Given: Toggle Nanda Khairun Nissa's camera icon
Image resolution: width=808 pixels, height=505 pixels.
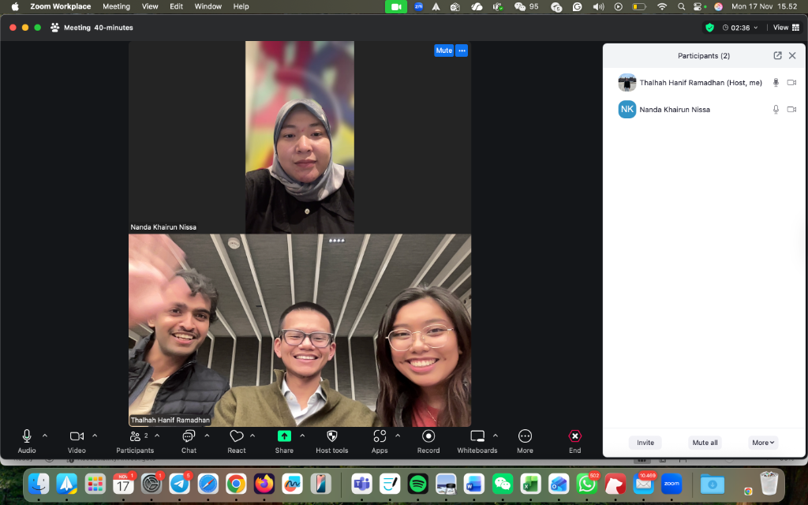Looking at the screenshot, I should click(x=791, y=109).
